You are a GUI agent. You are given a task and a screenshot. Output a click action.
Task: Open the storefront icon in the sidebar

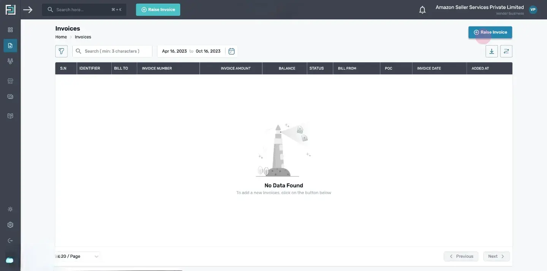pos(10,81)
